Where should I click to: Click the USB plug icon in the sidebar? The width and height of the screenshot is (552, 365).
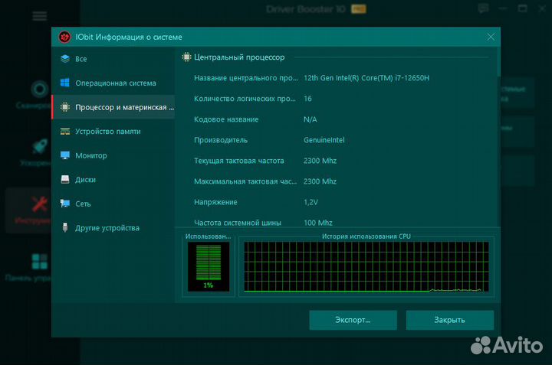coord(65,227)
